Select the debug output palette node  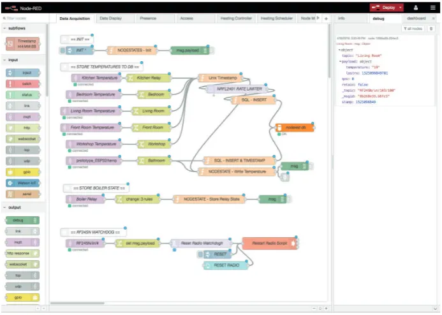[x=22, y=221]
